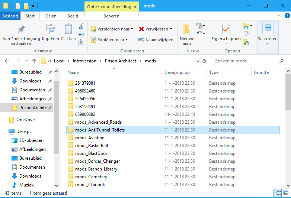Select Bureaublad under quick access
291x198 pixels.
(31, 72)
